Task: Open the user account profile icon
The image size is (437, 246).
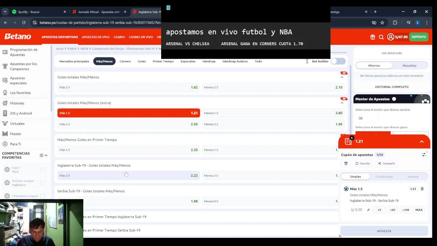Action: click(391, 37)
